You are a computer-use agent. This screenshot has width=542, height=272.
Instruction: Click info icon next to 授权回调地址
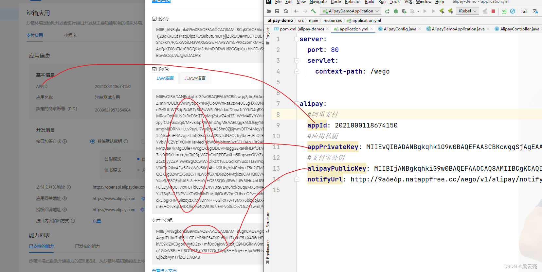coord(64,210)
